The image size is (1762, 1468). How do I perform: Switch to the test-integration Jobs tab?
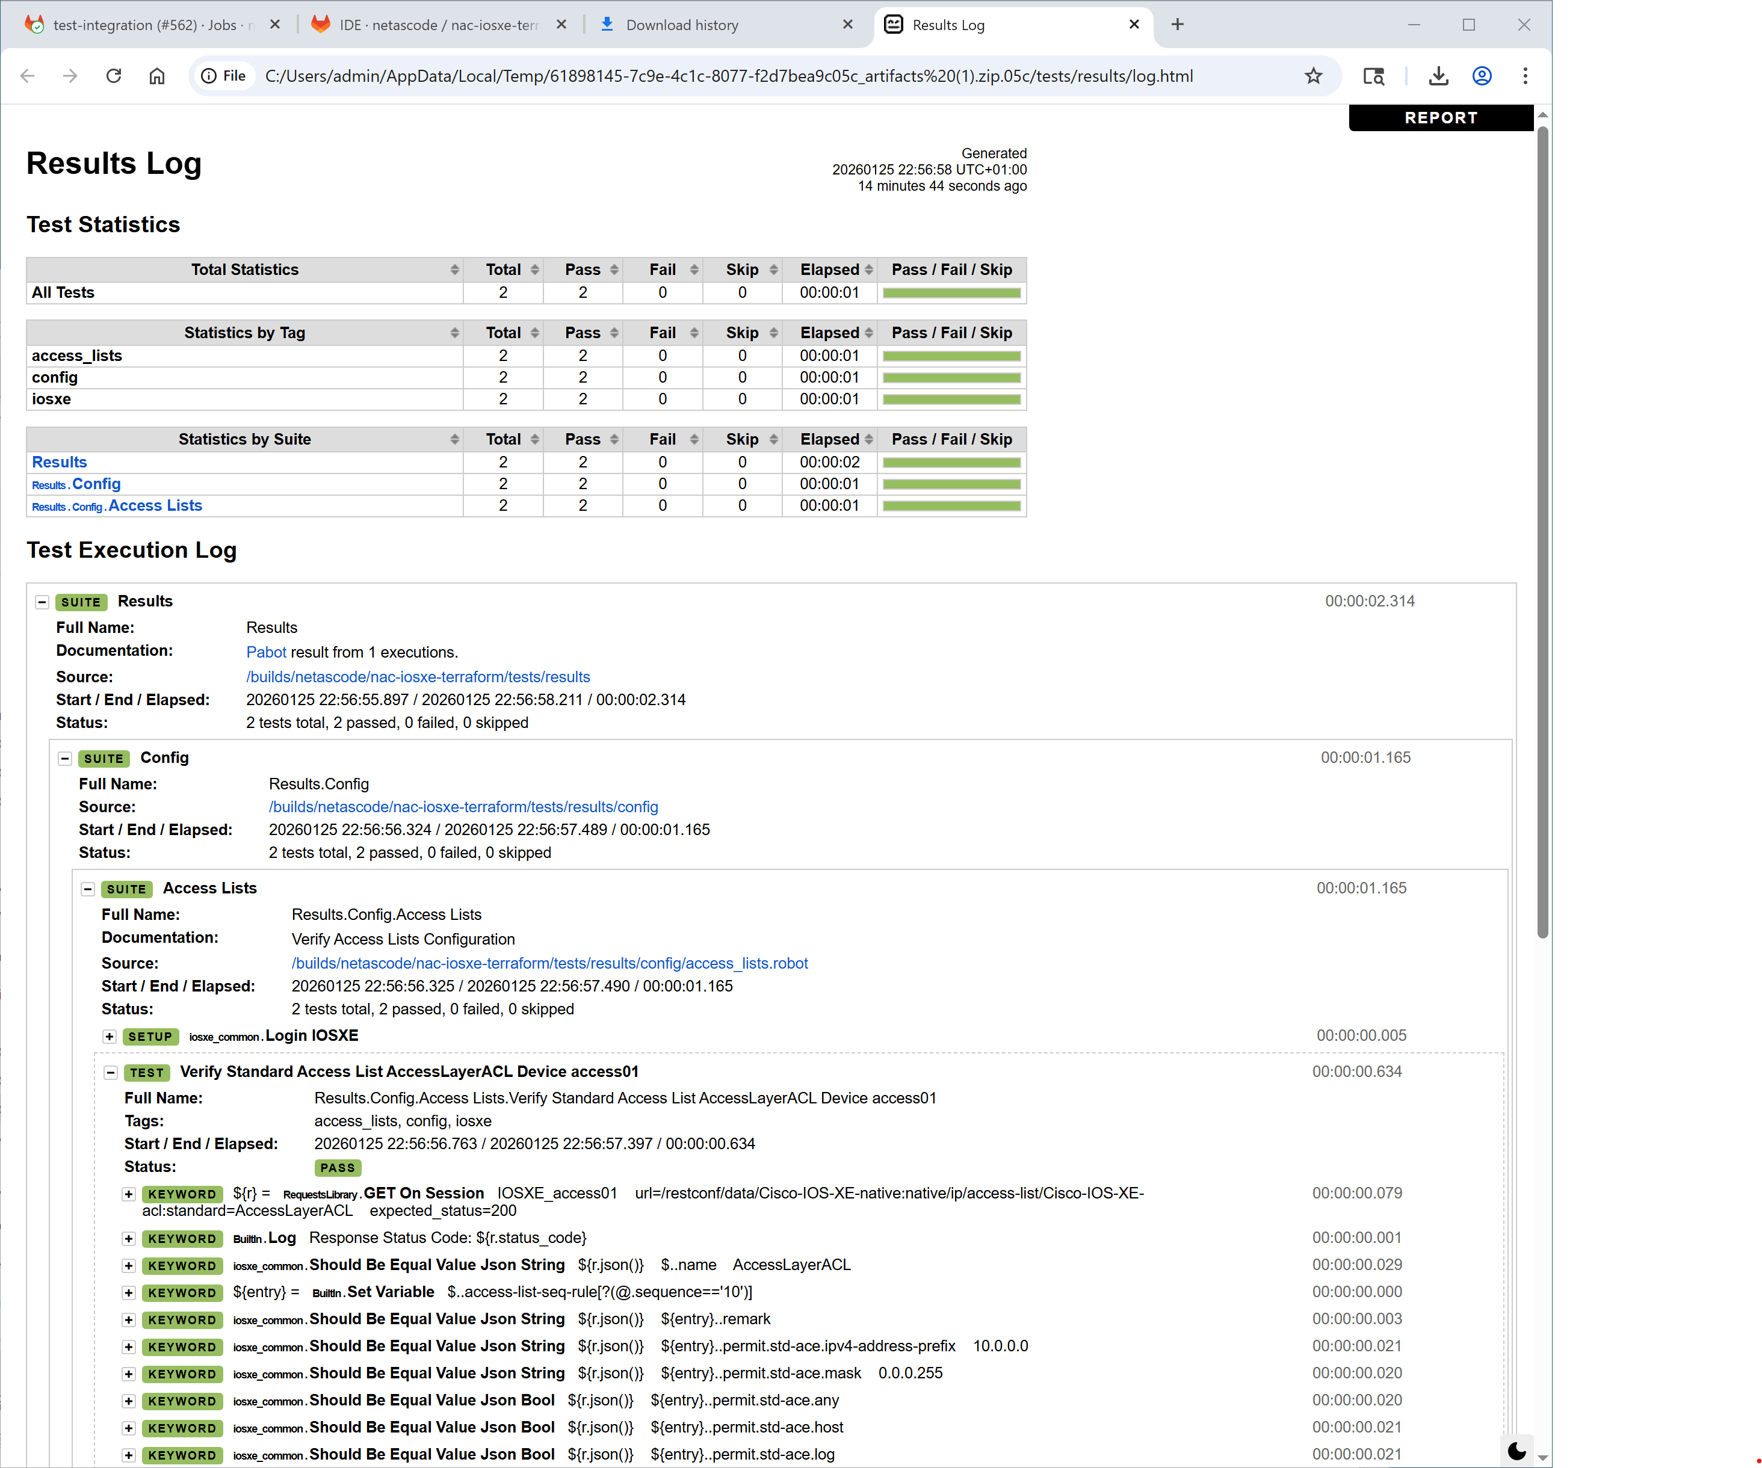pos(151,24)
